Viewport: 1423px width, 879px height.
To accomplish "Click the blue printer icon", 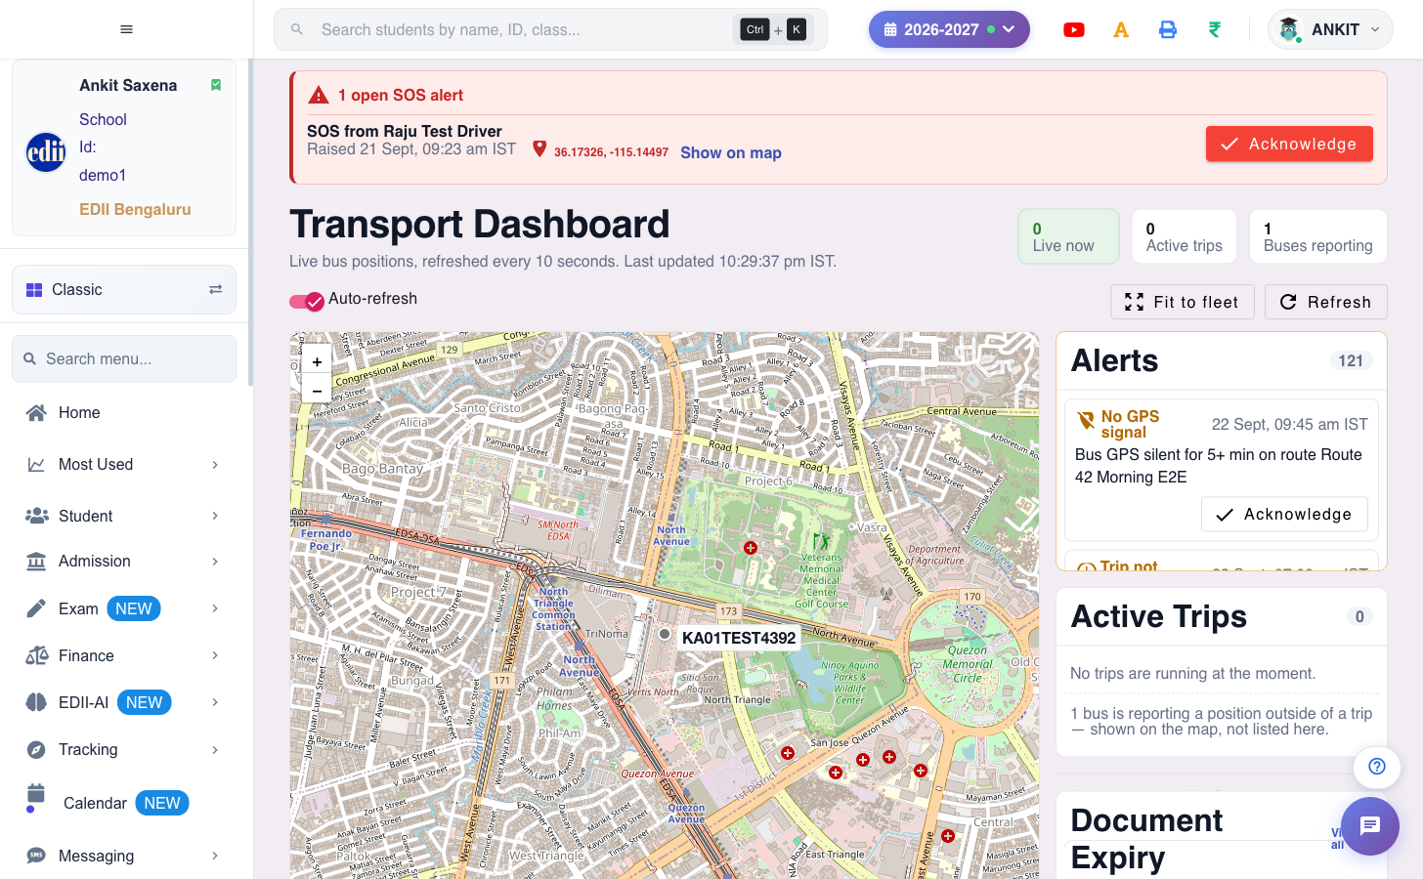I will 1168,29.
